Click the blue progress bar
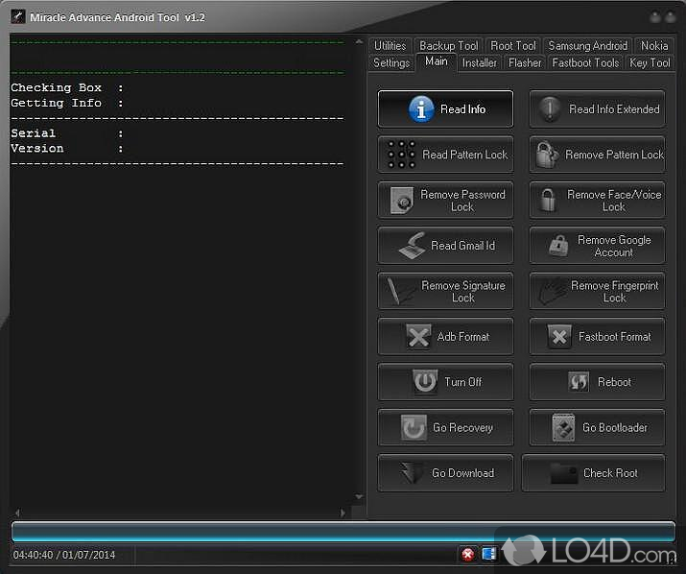The height and width of the screenshot is (574, 686). pos(343,532)
